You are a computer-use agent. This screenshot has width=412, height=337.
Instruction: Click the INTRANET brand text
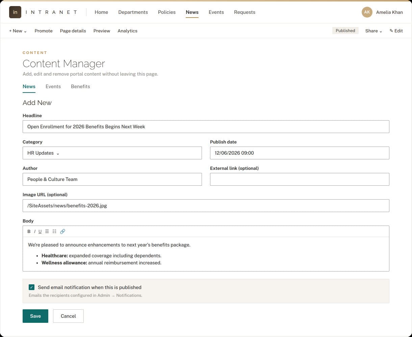coord(51,12)
